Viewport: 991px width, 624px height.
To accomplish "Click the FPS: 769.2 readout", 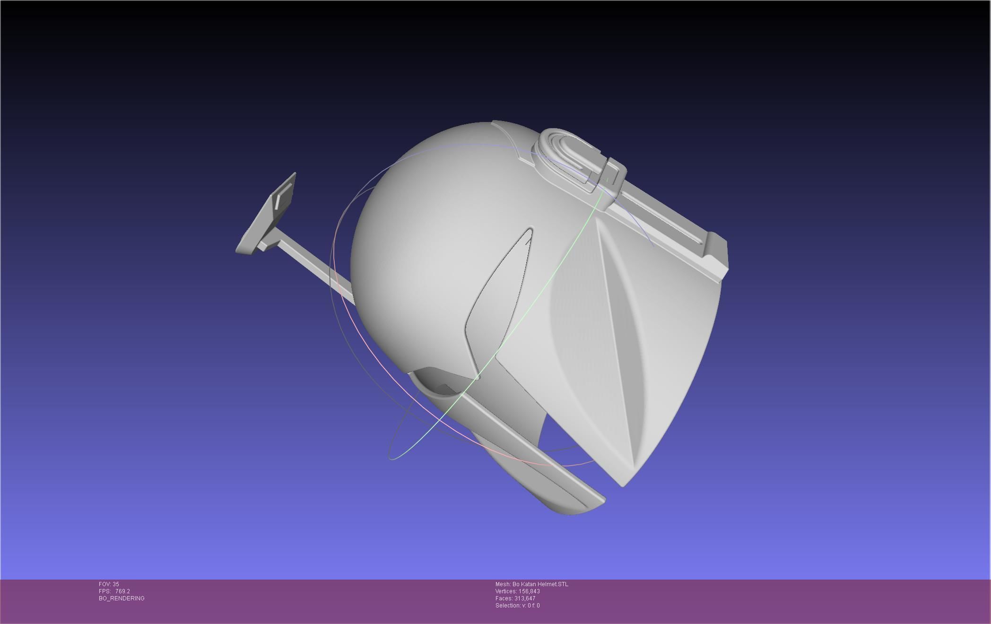I will click(x=114, y=591).
